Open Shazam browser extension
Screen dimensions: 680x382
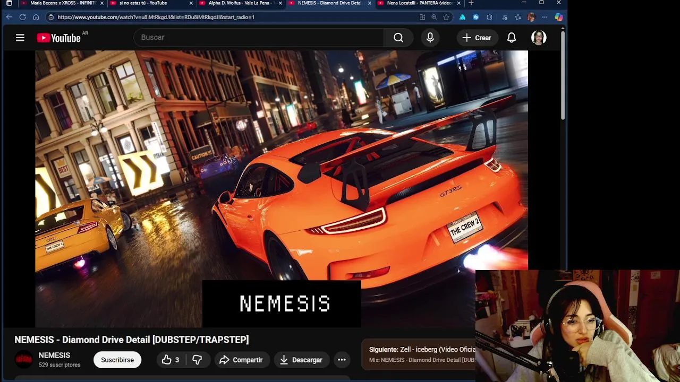[x=476, y=17]
